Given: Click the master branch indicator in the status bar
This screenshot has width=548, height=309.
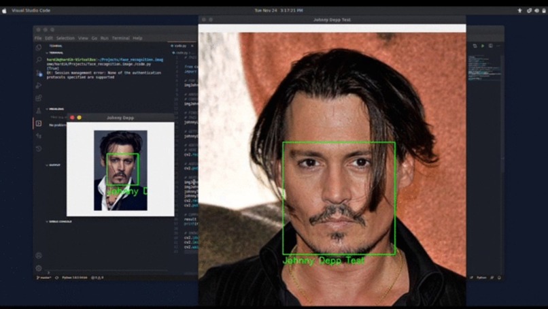Looking at the screenshot, I should tap(44, 278).
